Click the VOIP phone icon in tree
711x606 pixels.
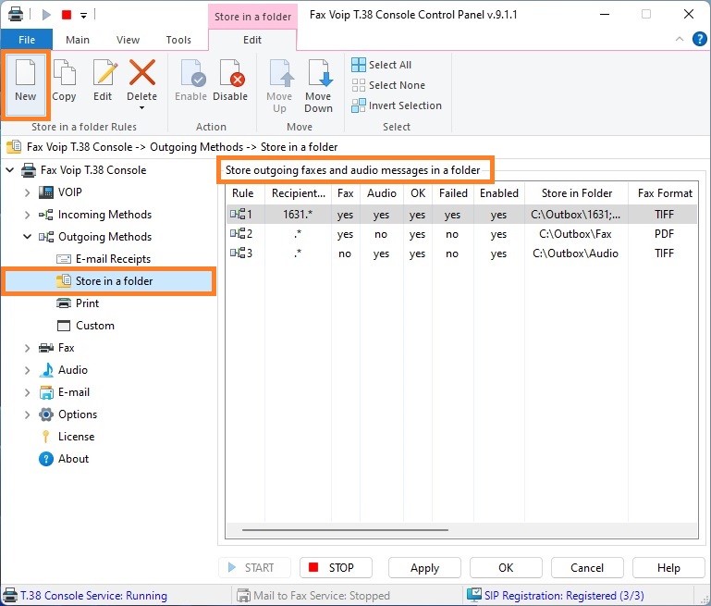point(46,192)
